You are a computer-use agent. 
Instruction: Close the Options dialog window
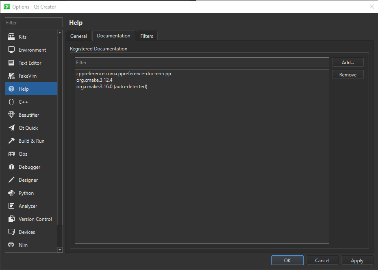pyautogui.click(x=372, y=7)
